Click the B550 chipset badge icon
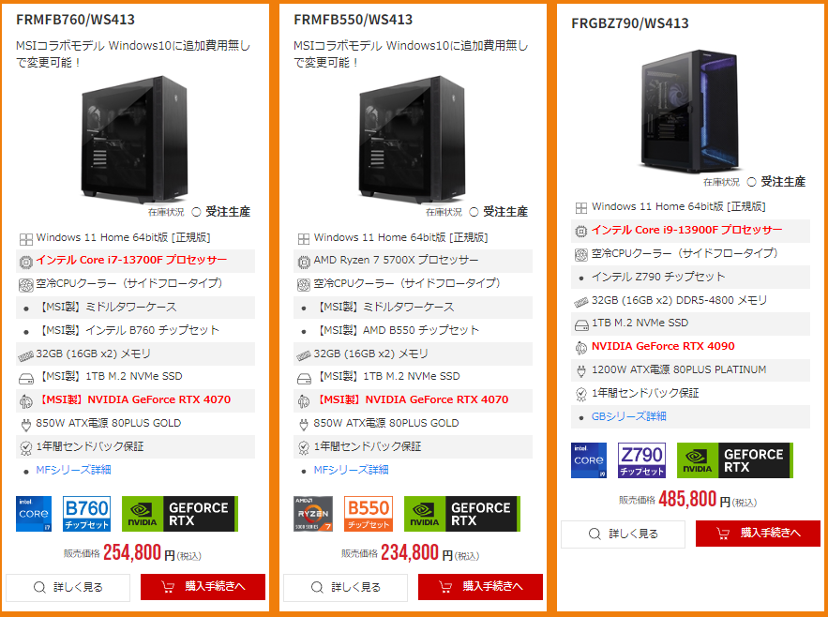Image resolution: width=828 pixels, height=617 pixels. click(x=369, y=514)
